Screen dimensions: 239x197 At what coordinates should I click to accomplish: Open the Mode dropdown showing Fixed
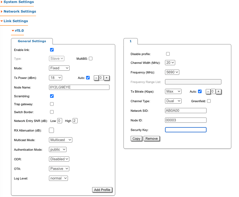pos(59,68)
